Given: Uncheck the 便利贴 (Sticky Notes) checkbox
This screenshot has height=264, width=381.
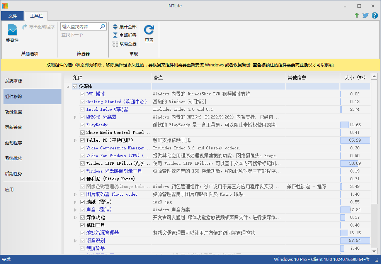Looking at the screenshot, I should click(x=83, y=179).
